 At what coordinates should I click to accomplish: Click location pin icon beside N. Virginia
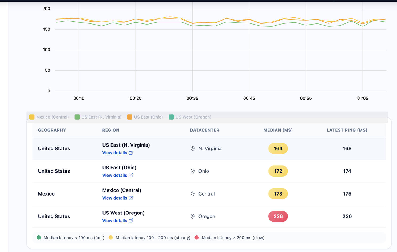tap(193, 149)
